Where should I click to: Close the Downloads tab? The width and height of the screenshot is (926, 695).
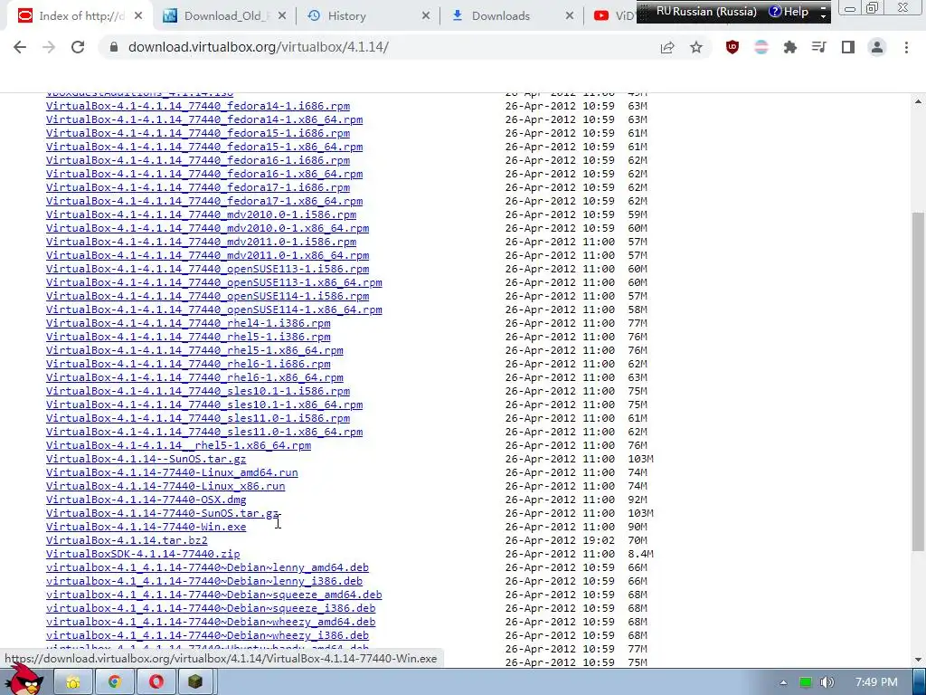click(570, 16)
